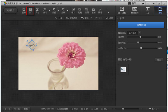Click the 保存 (Save) toolbar icon
This screenshot has width=168, height=112.
(31, 10)
